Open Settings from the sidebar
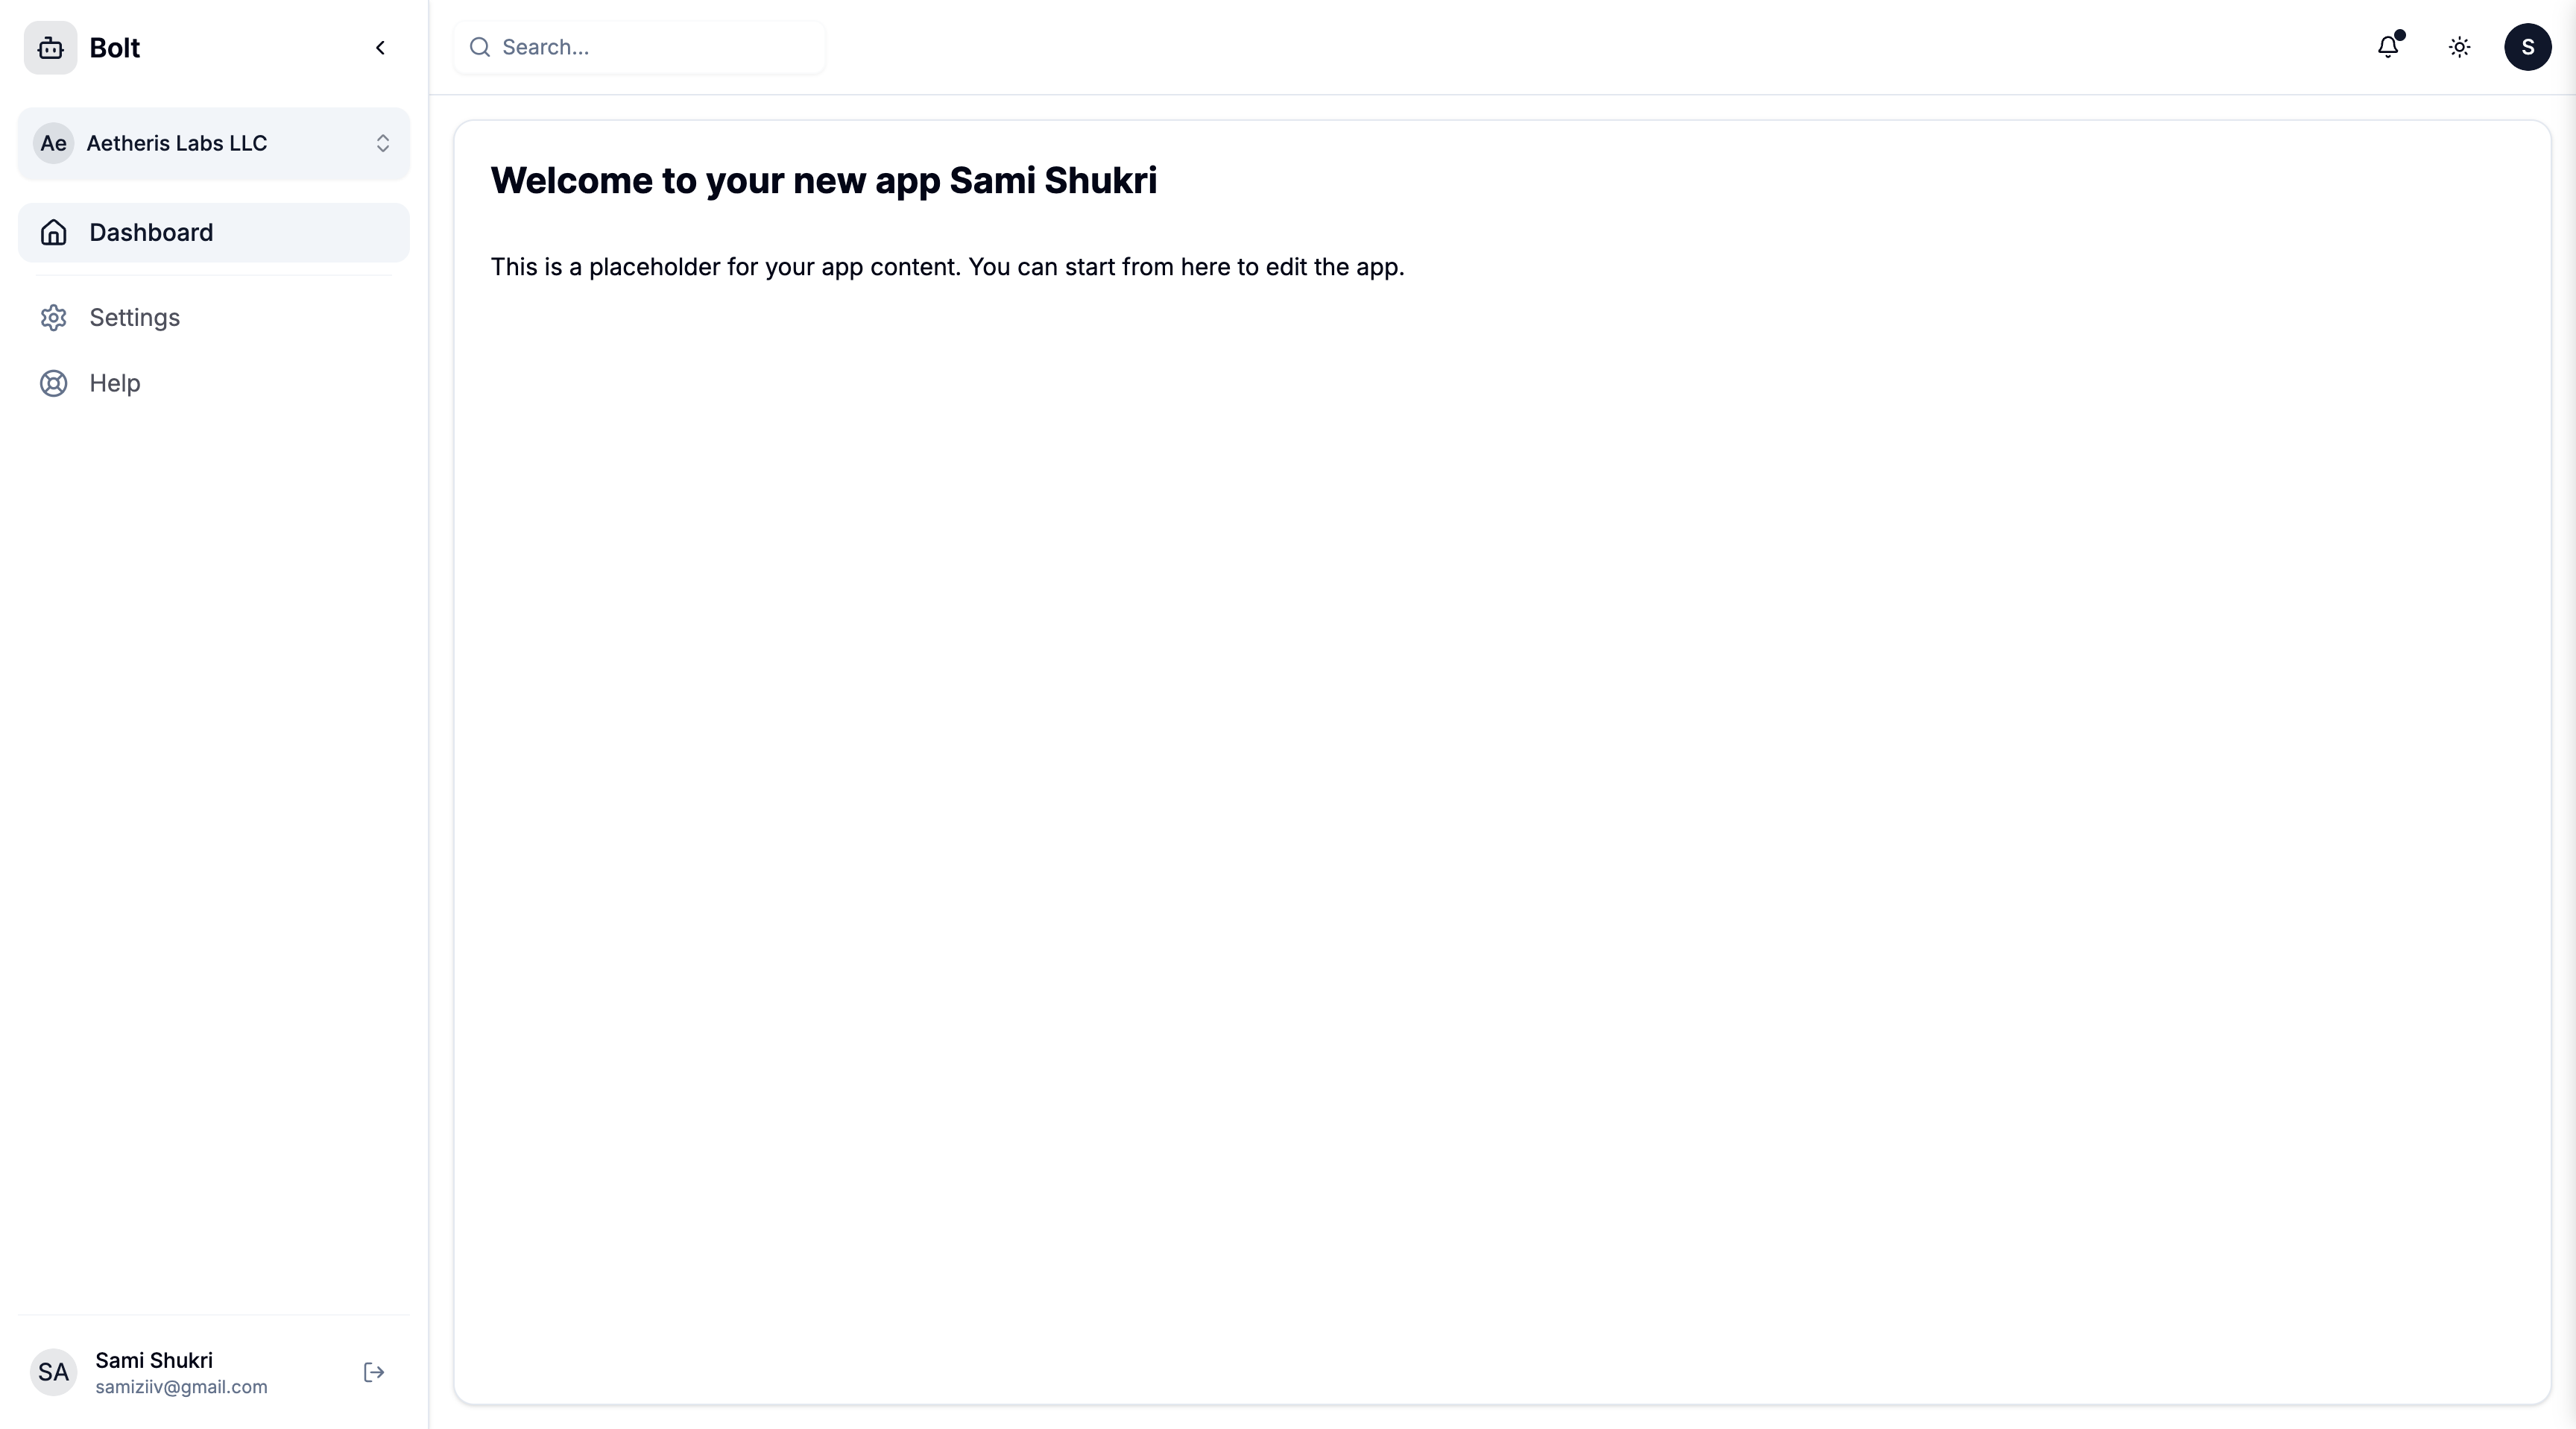 coord(134,317)
